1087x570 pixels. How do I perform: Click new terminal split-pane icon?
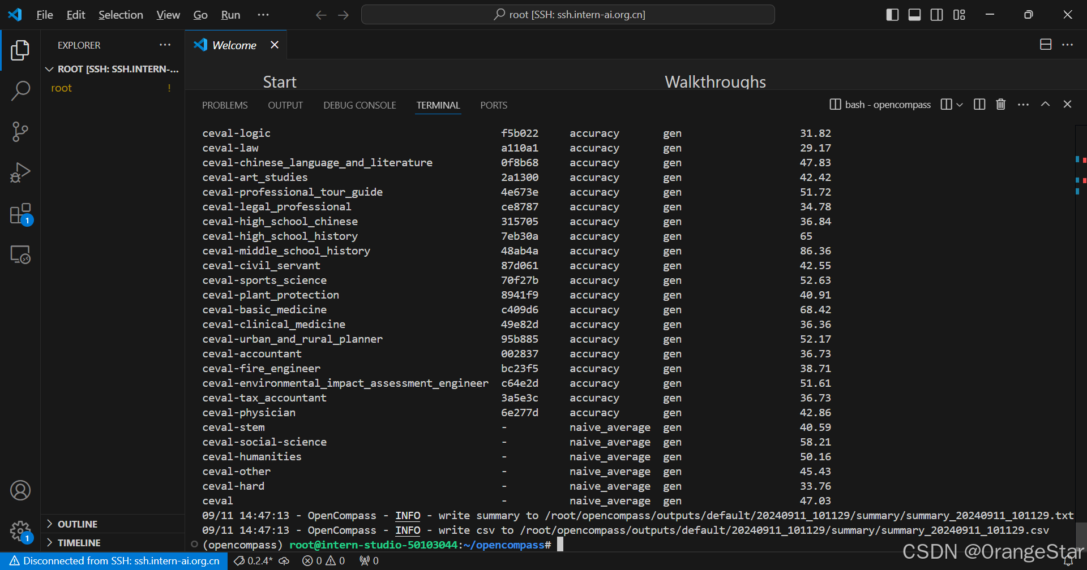point(946,104)
